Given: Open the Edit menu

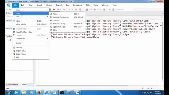Looking at the screenshot, I should (x=23, y=5).
